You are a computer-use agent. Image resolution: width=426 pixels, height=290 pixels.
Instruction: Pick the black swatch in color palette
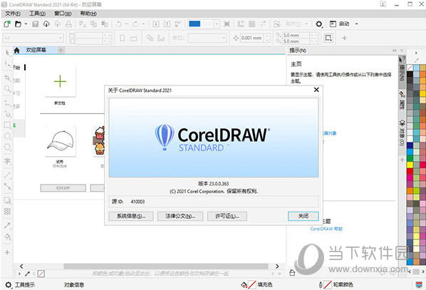410,73
